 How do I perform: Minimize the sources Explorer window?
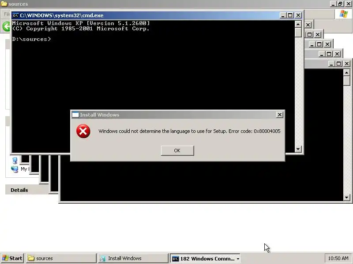pos(333,4)
